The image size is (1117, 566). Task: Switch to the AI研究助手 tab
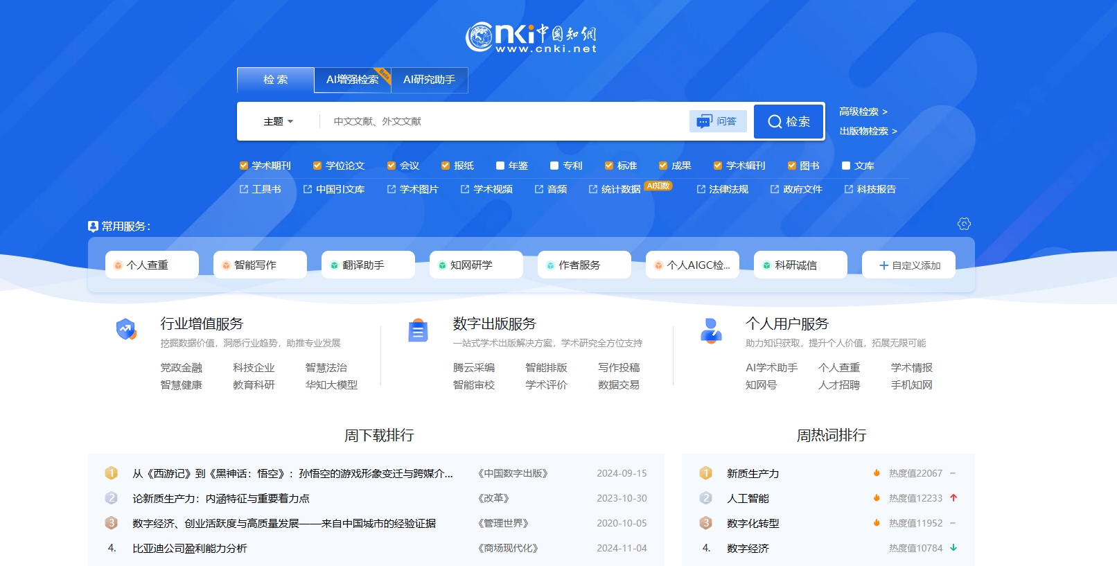tap(430, 80)
